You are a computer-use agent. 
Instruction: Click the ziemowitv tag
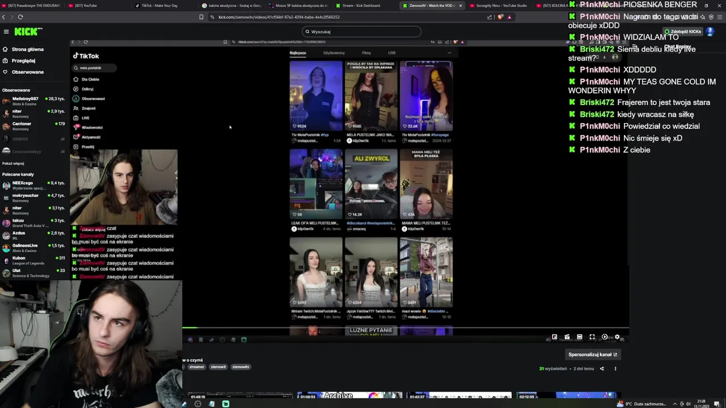240,367
